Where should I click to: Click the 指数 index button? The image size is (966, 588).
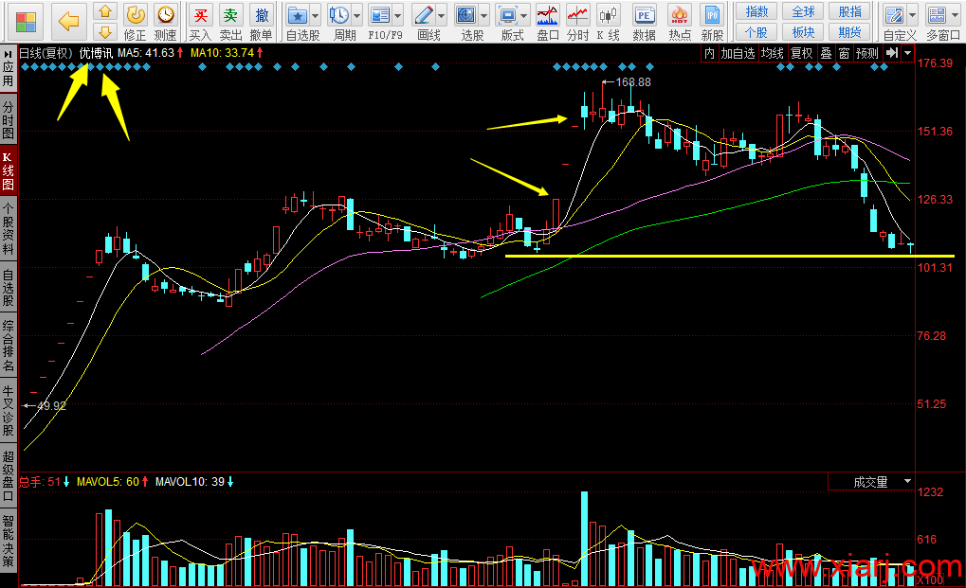pyautogui.click(x=756, y=11)
